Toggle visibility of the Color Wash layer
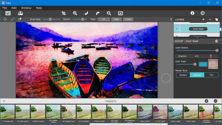222x125 pixels. (x=177, y=29)
